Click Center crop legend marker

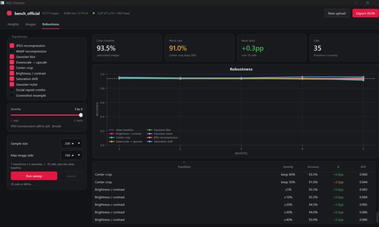(111, 138)
